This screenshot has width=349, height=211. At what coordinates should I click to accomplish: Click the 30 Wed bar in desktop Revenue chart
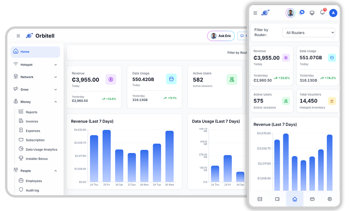pyautogui.click(x=169, y=156)
